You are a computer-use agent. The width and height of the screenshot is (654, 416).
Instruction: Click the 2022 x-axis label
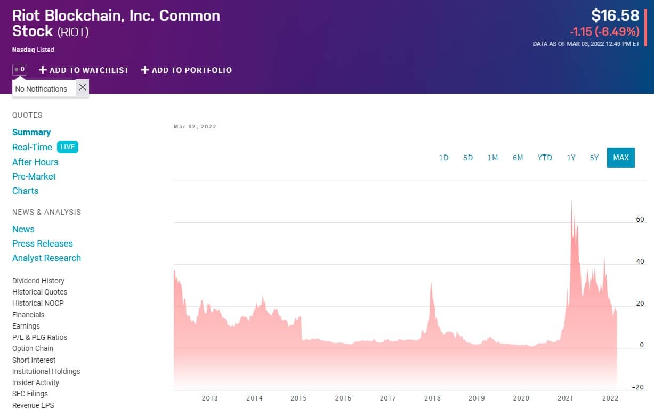pos(610,398)
